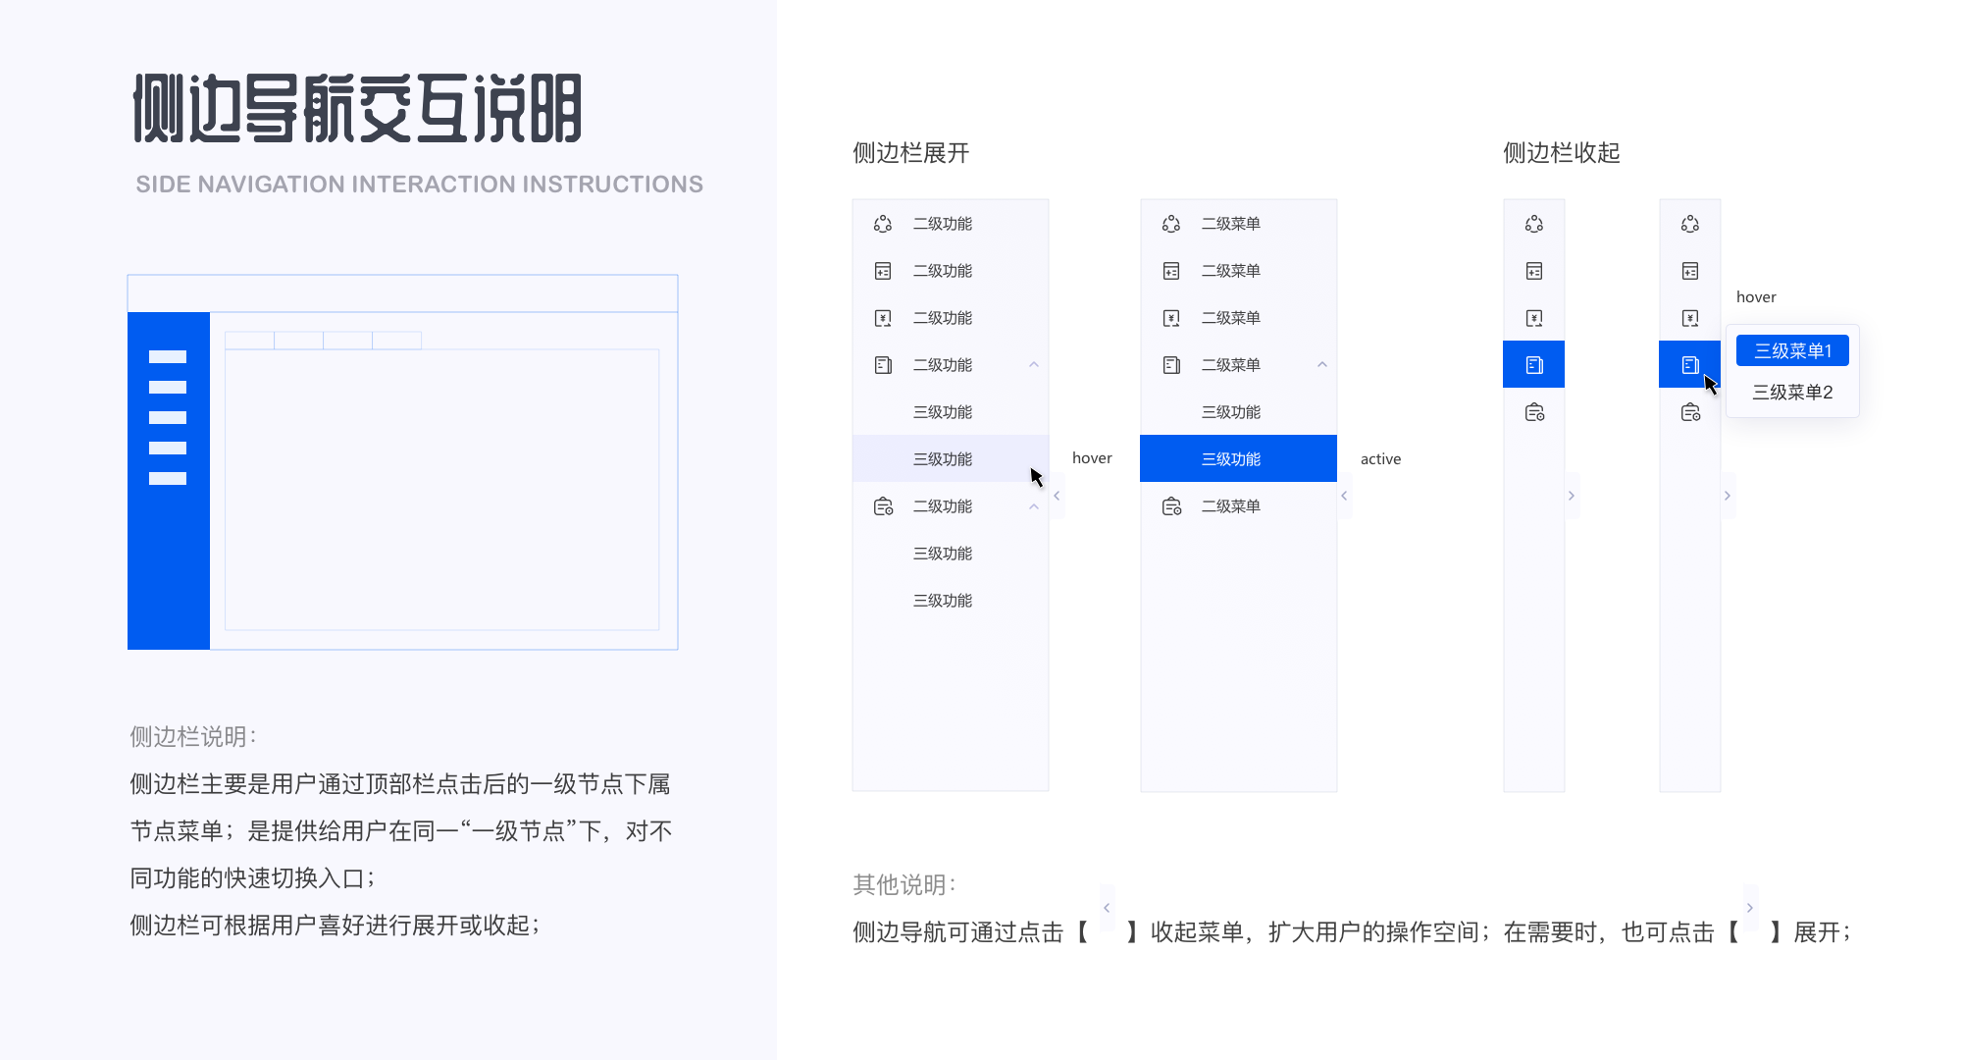
Task: Click highlighted document icon in collapsed sidebar without flyout
Action: [x=1534, y=365]
